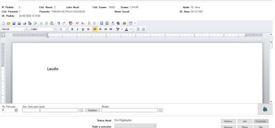Open print preview magnifier icon
275x128 pixels.
35,23
